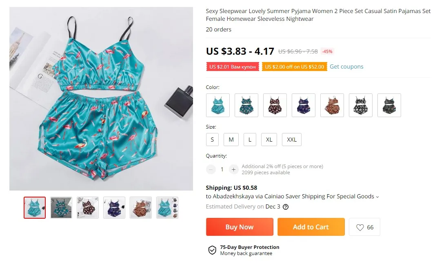This screenshot has height=264, width=437.
Task: Open the Get coupons link
Action: coord(346,67)
